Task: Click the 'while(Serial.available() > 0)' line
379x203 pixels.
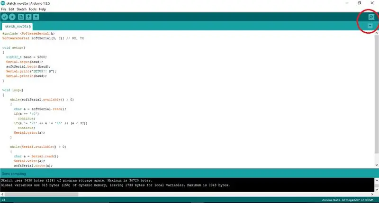Action: 38,147
